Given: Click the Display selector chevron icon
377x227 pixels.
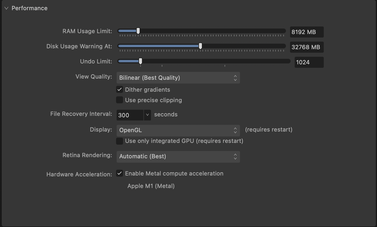Looking at the screenshot, I should [x=235, y=130].
